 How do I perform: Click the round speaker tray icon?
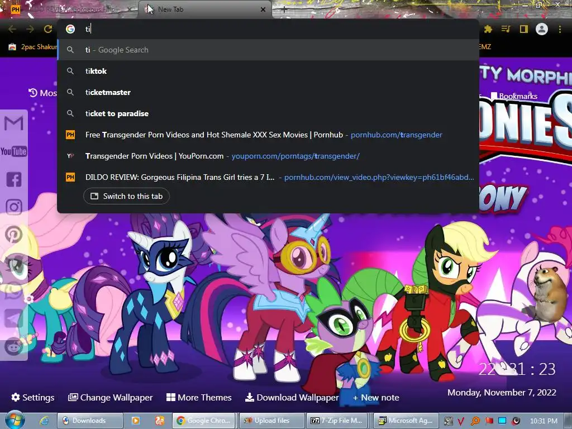(516, 421)
